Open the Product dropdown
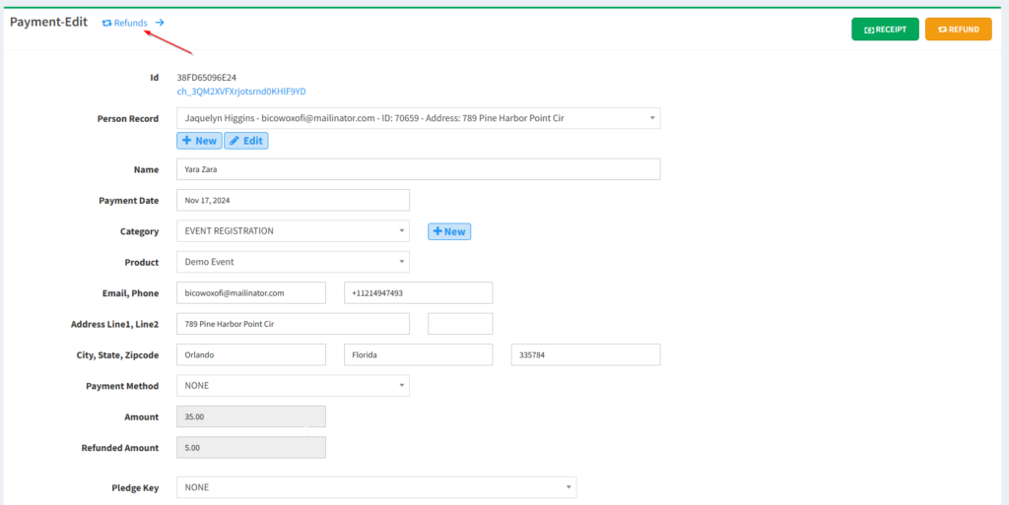Image resolution: width=1009 pixels, height=505 pixels. coord(293,262)
